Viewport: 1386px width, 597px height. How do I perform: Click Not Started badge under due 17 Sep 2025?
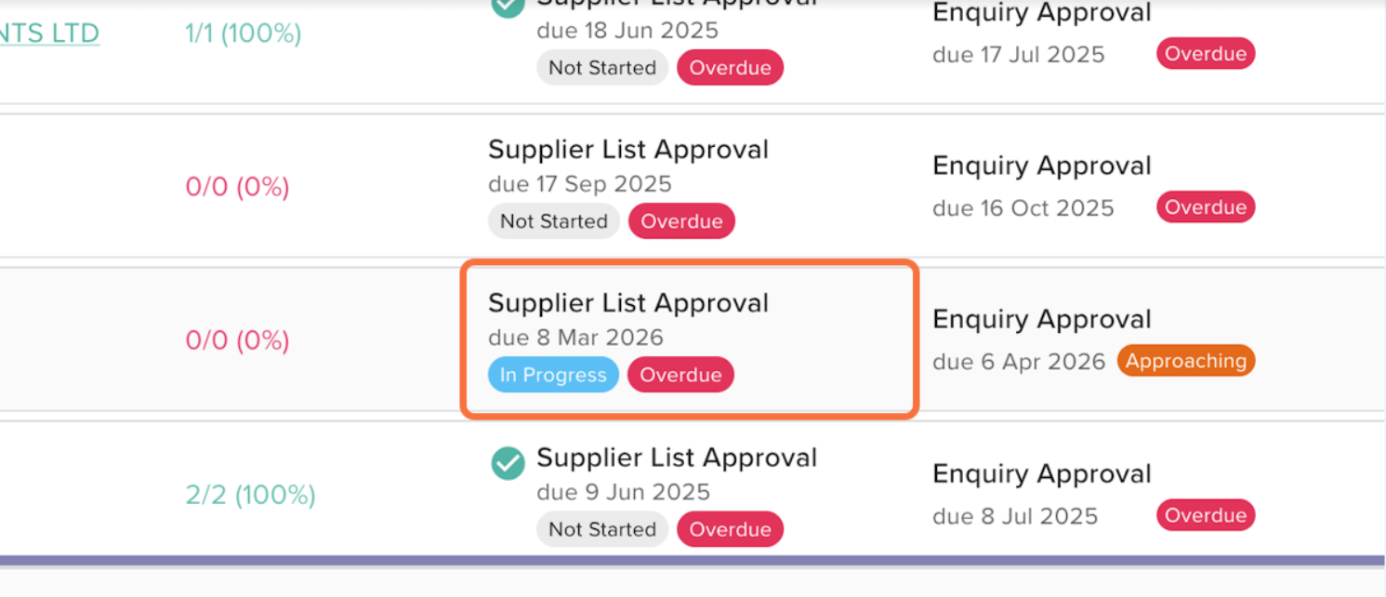[553, 221]
